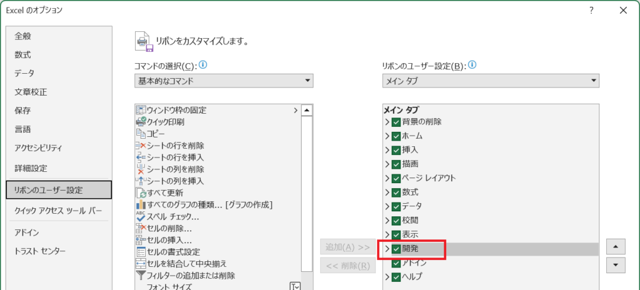Image resolution: width=640 pixels, height=290 pixels.
Task: Open the 文章校正 options category
Action: click(x=59, y=92)
